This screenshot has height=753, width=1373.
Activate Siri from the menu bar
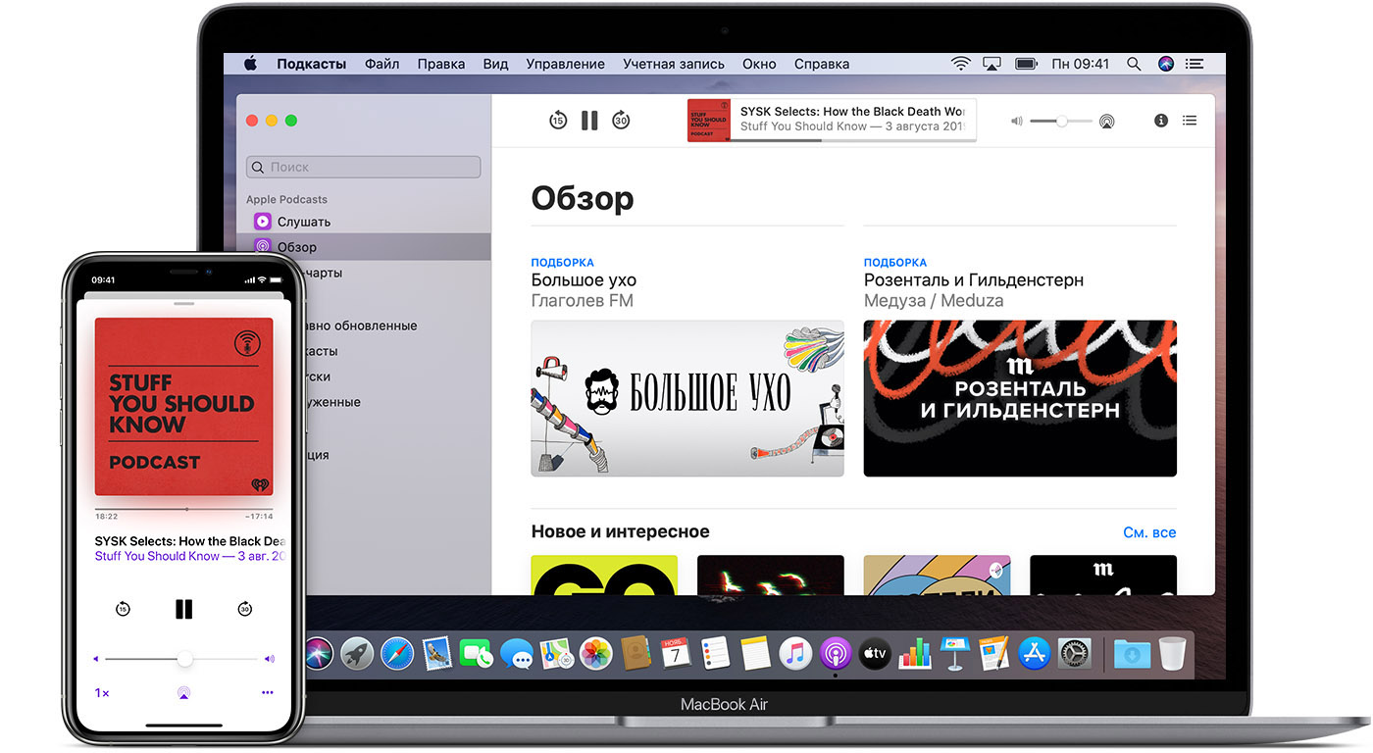pyautogui.click(x=1165, y=64)
